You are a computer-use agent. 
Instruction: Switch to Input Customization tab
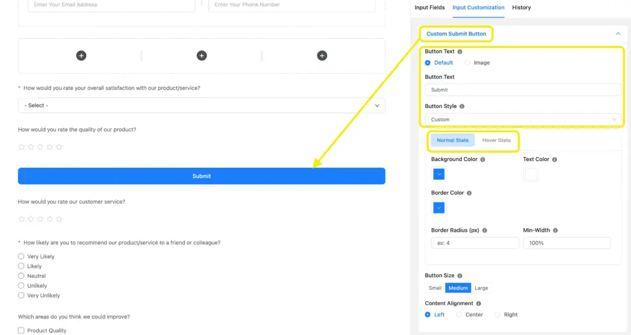coord(478,7)
